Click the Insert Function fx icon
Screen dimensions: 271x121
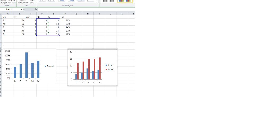click(x=36, y=9)
